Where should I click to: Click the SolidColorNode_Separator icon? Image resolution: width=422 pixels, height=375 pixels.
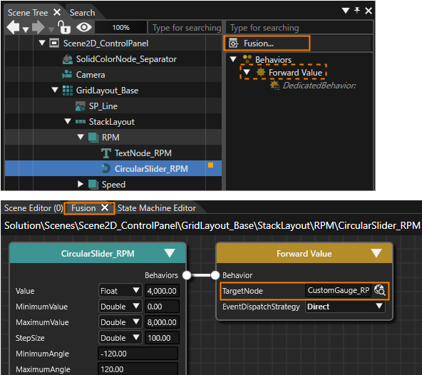(x=68, y=59)
